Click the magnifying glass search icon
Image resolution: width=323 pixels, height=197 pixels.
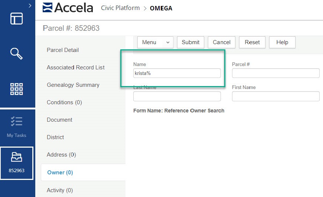[x=16, y=53]
